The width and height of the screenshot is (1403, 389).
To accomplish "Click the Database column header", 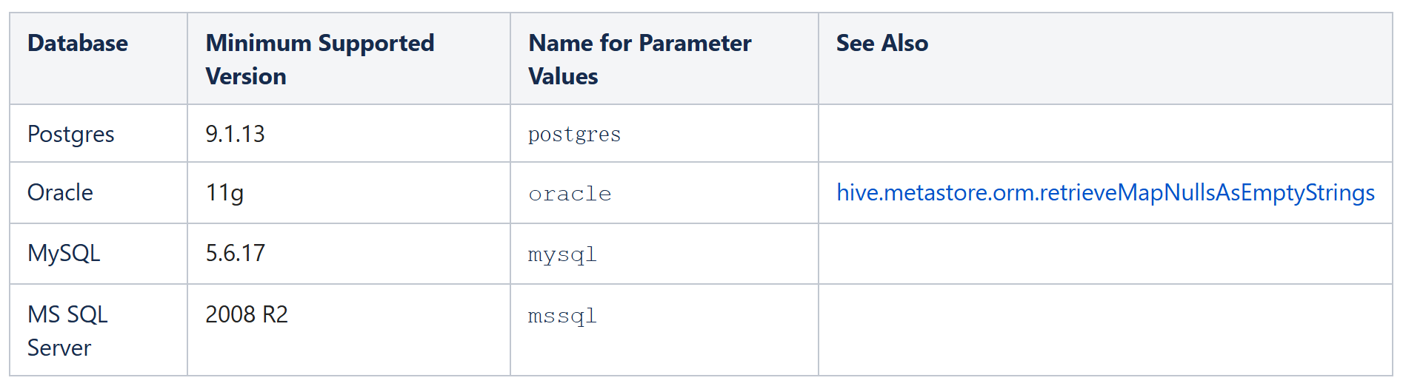I will (x=78, y=44).
